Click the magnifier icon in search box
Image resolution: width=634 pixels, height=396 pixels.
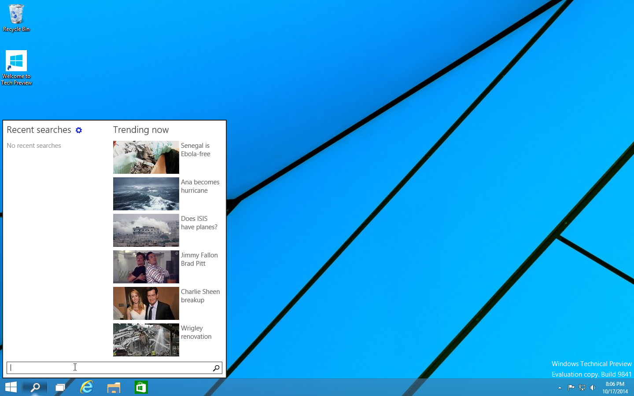(216, 368)
